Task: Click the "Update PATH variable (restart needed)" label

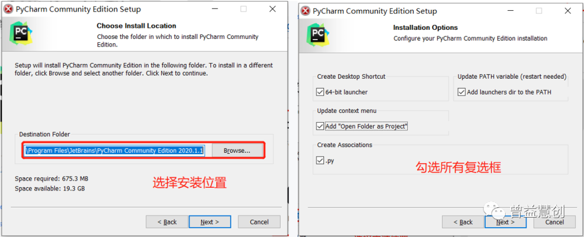Action: coord(512,77)
